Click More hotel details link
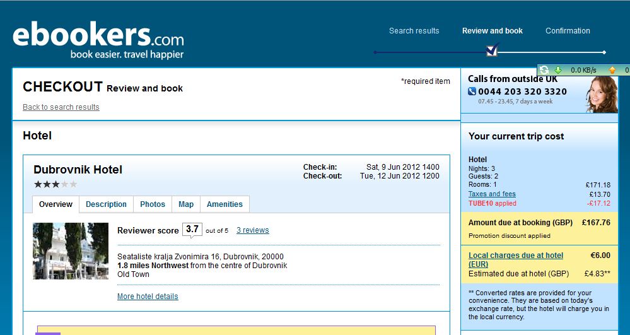Viewport: 630px width, 335px height. 148,297
